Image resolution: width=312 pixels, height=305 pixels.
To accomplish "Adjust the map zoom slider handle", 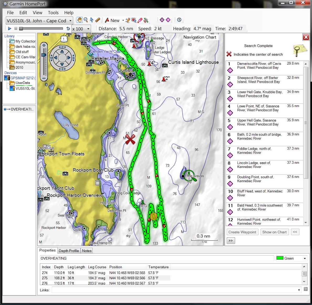I will (x=44, y=55).
